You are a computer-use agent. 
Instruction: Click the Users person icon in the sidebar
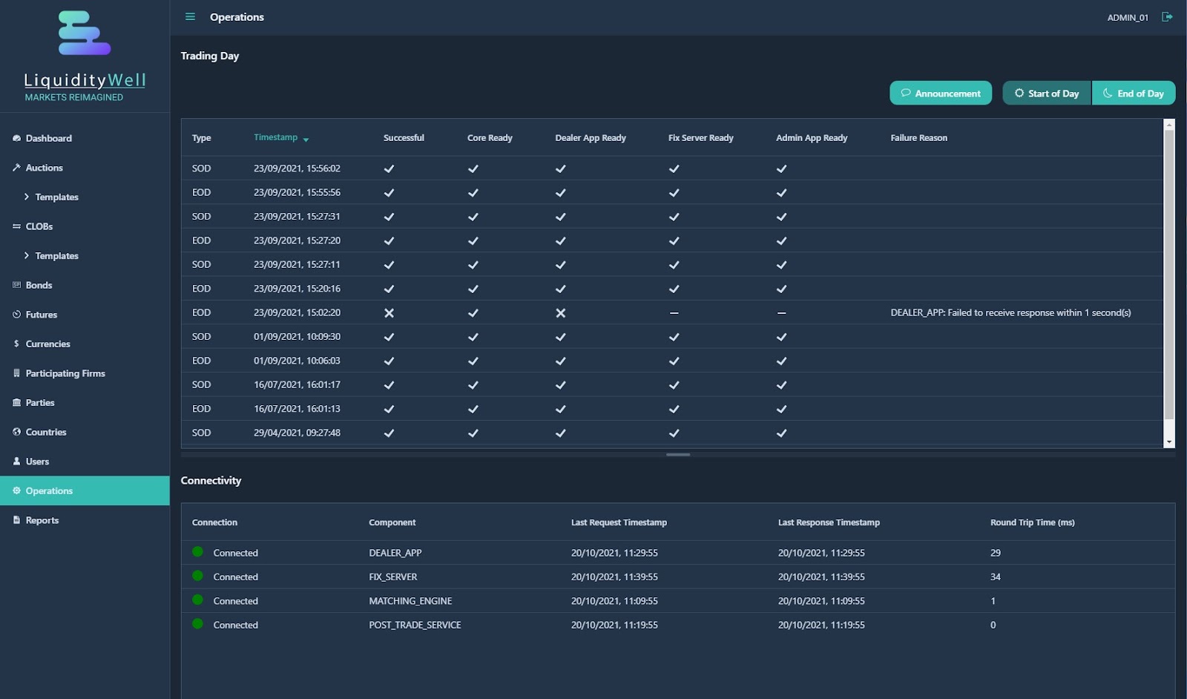pos(16,462)
